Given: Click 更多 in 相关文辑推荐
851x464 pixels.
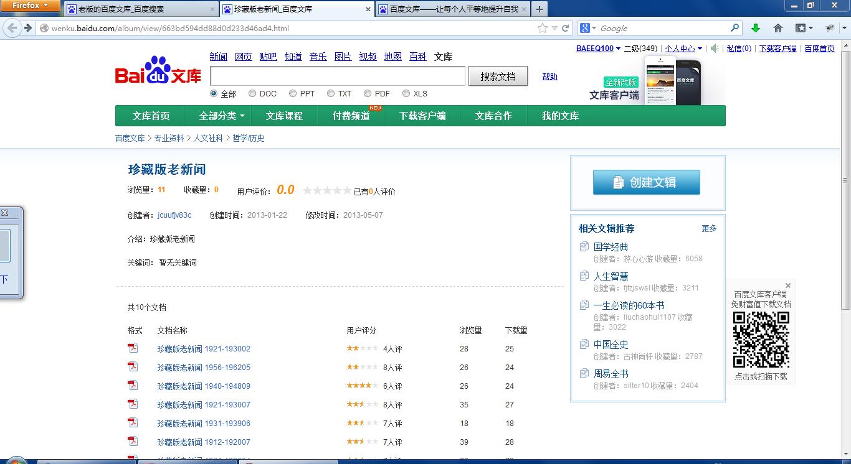Looking at the screenshot, I should pyautogui.click(x=709, y=228).
